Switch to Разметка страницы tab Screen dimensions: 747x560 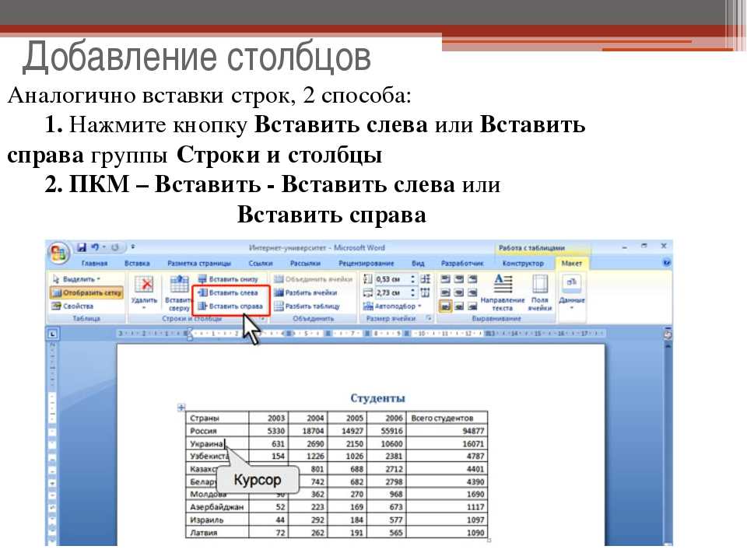pyautogui.click(x=199, y=263)
